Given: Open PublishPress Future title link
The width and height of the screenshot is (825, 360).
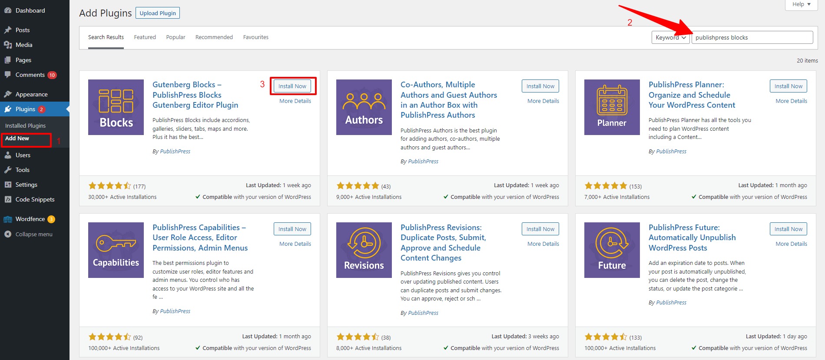Looking at the screenshot, I should point(692,238).
